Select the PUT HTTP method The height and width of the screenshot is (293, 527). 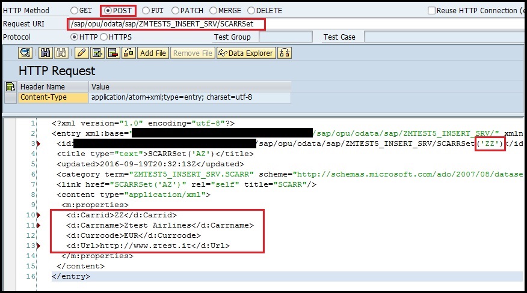(x=146, y=10)
